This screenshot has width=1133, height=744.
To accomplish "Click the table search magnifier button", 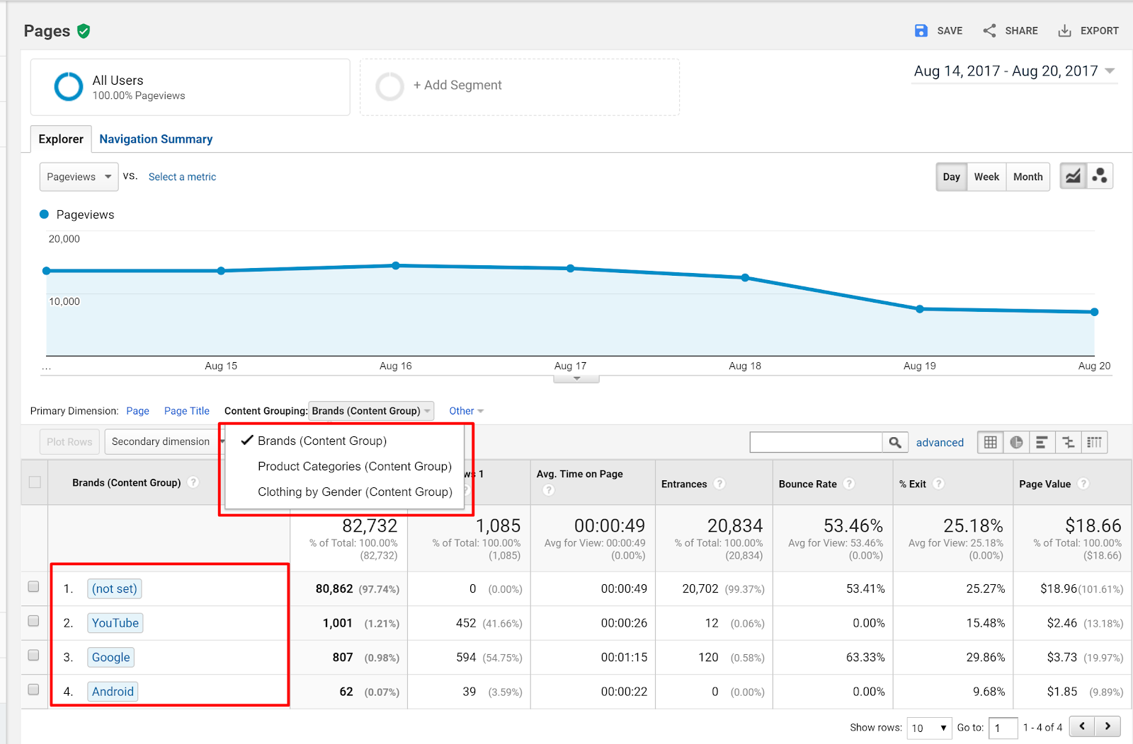I will (895, 442).
